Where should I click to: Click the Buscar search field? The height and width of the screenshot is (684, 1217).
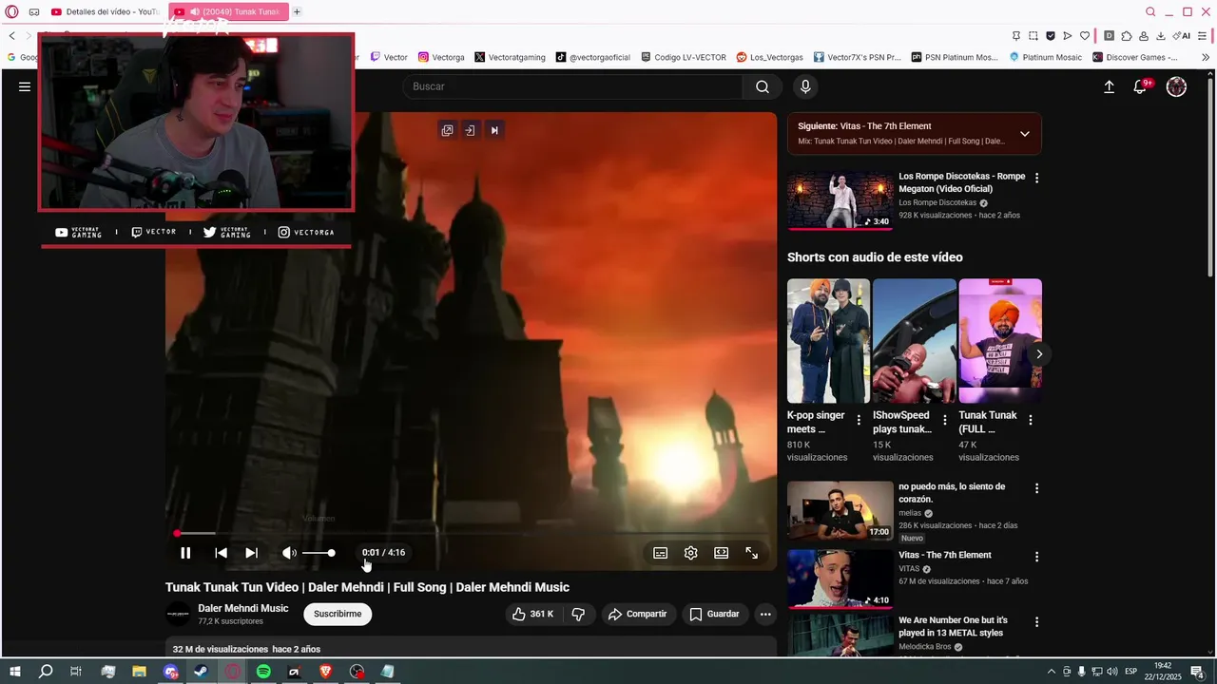pos(573,86)
